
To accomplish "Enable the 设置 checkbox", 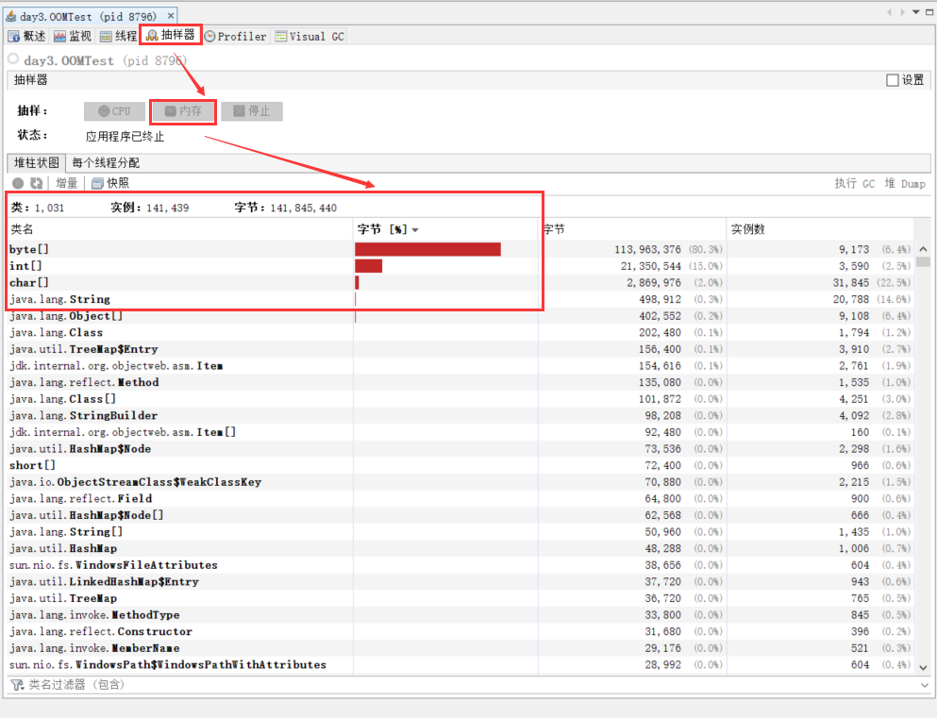I will pyautogui.click(x=893, y=80).
